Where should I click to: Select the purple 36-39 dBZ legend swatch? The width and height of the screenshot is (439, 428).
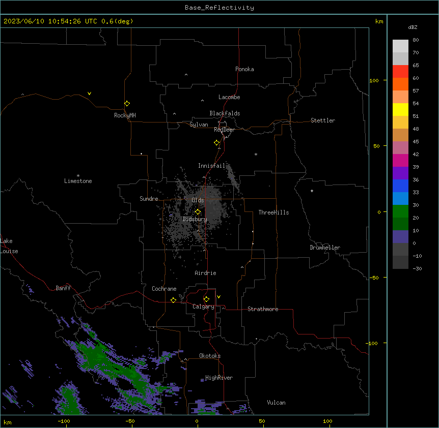pyautogui.click(x=400, y=173)
